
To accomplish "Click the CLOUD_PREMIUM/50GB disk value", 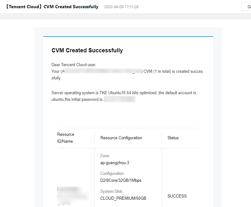I will point(123,198).
